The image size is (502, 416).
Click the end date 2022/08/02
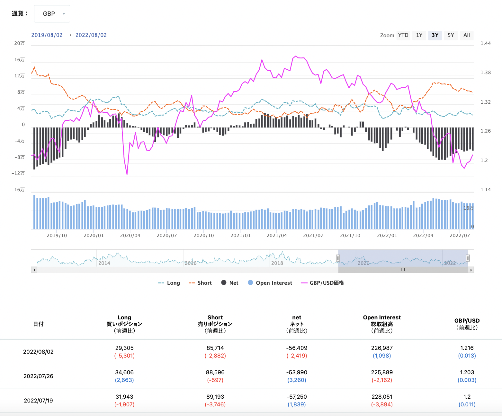tap(91, 35)
